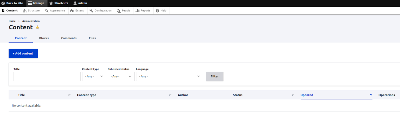The width and height of the screenshot is (400, 114).
Task: Open the Appearance admin section
Action: [55, 11]
